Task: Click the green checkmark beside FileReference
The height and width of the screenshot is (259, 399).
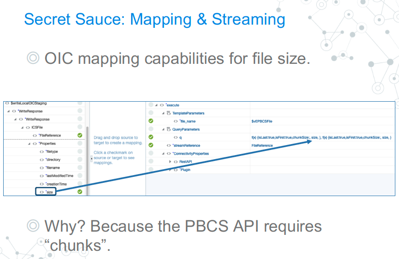Action: tap(80, 135)
